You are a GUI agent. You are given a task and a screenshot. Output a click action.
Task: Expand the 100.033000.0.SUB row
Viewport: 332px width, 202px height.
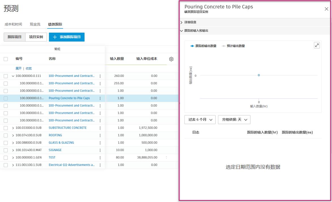pos(13,128)
